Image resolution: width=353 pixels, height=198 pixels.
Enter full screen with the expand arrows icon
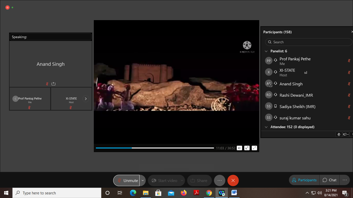(254, 148)
